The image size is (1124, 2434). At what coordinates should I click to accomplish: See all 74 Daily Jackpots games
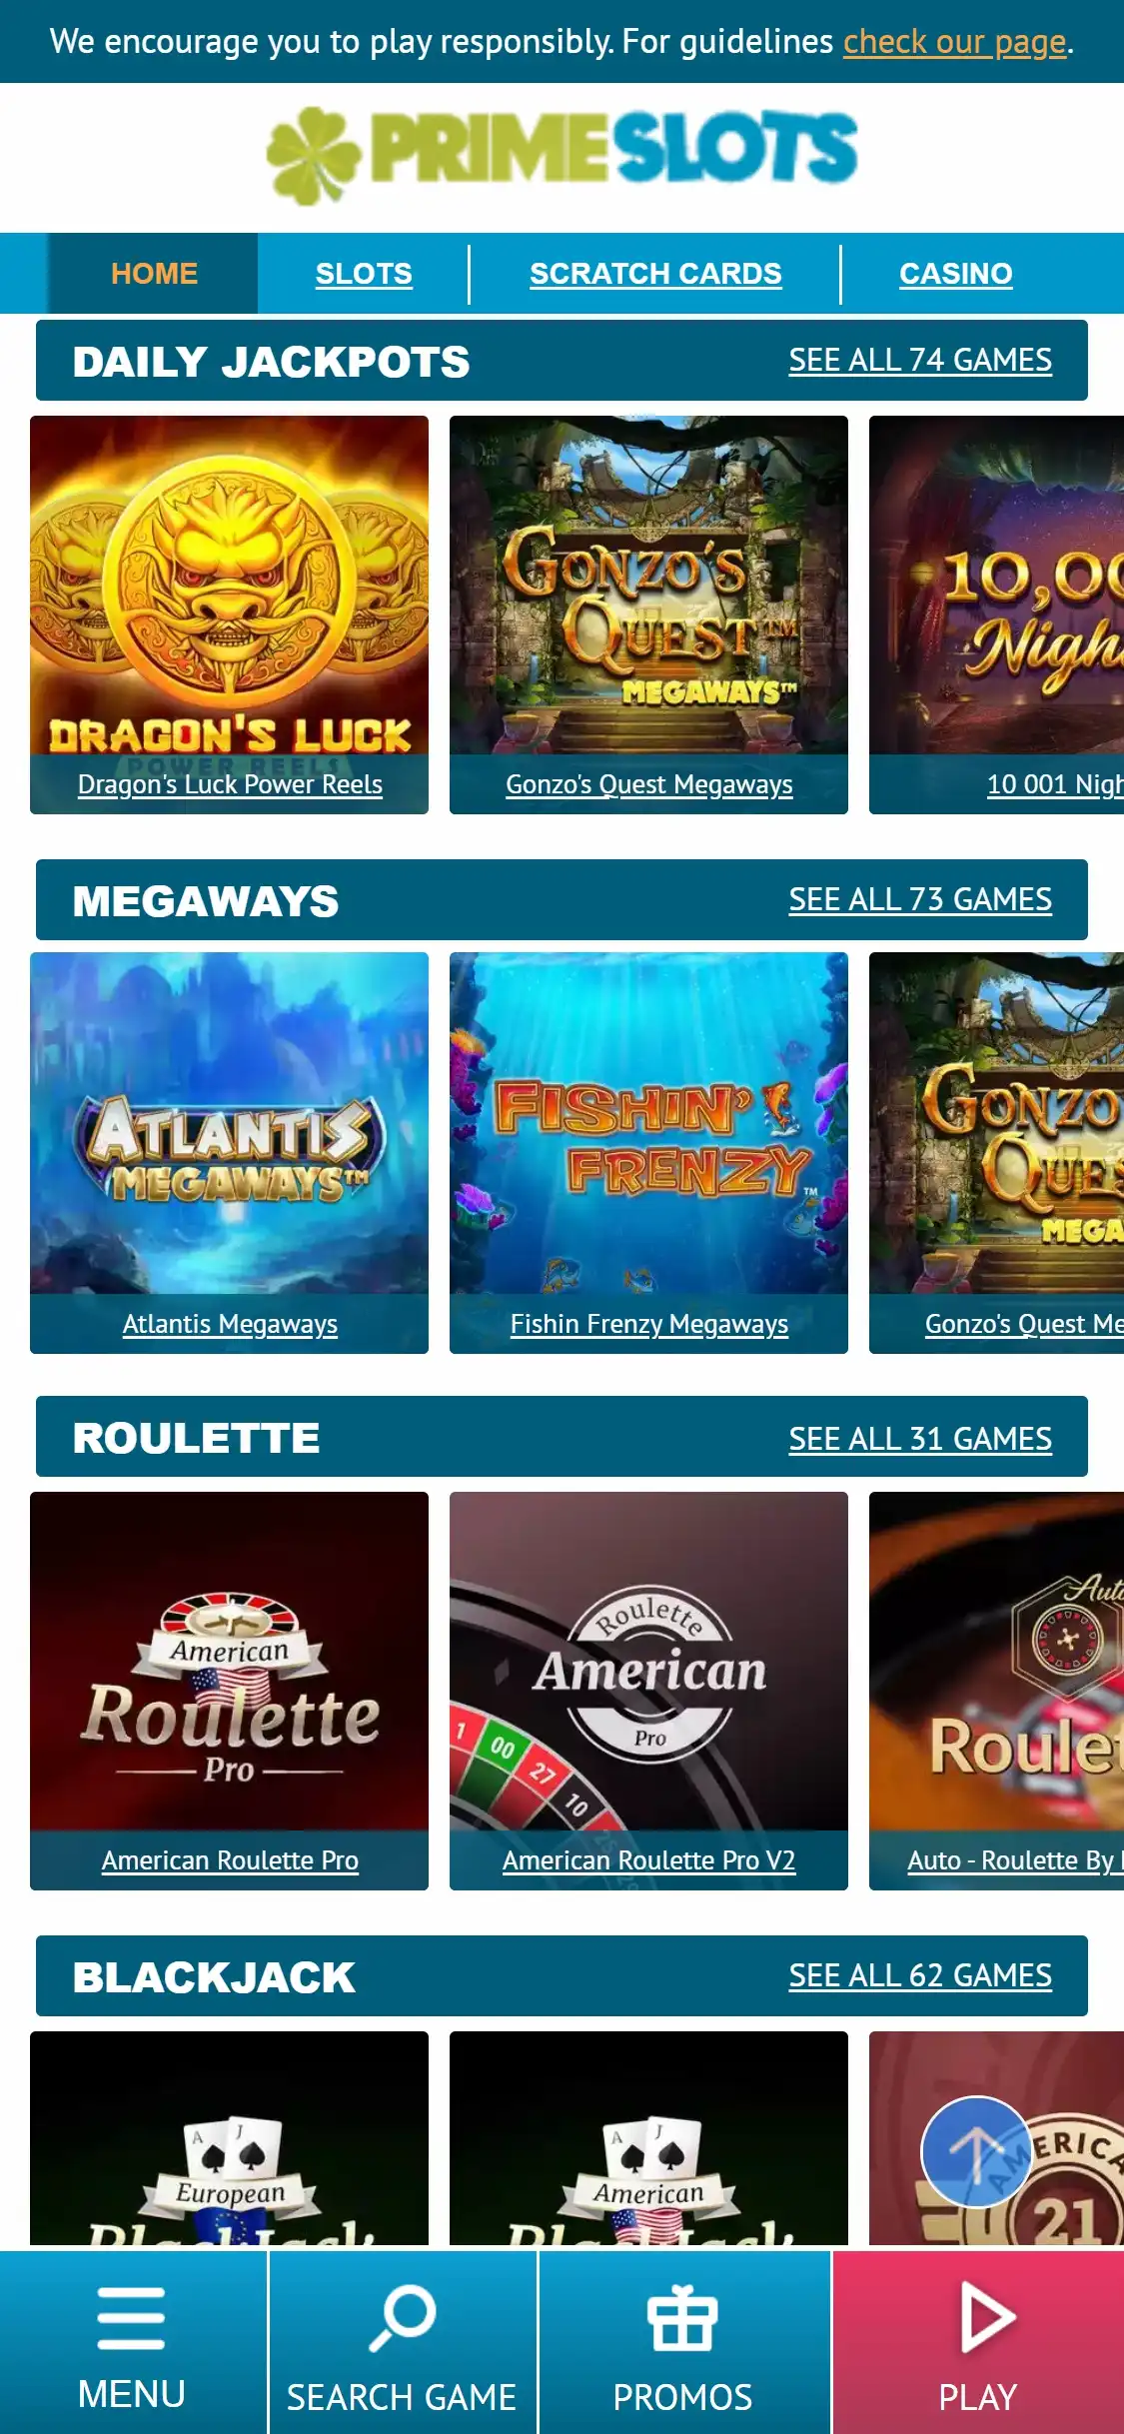[x=920, y=360]
